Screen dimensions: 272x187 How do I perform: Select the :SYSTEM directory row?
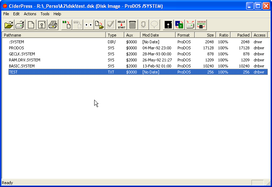pos(138,42)
